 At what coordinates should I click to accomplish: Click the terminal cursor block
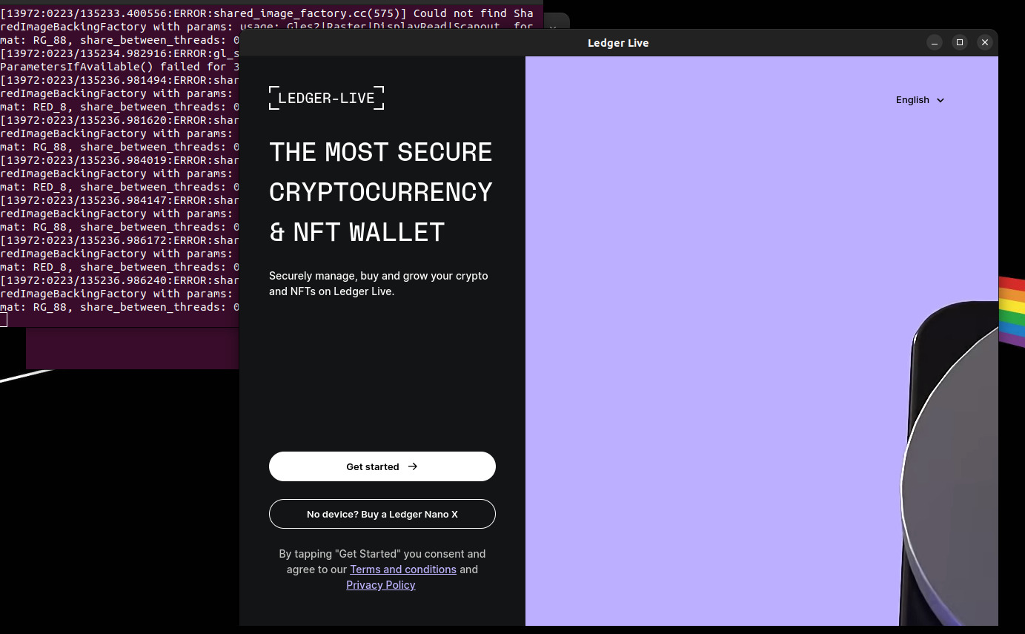click(x=3, y=320)
